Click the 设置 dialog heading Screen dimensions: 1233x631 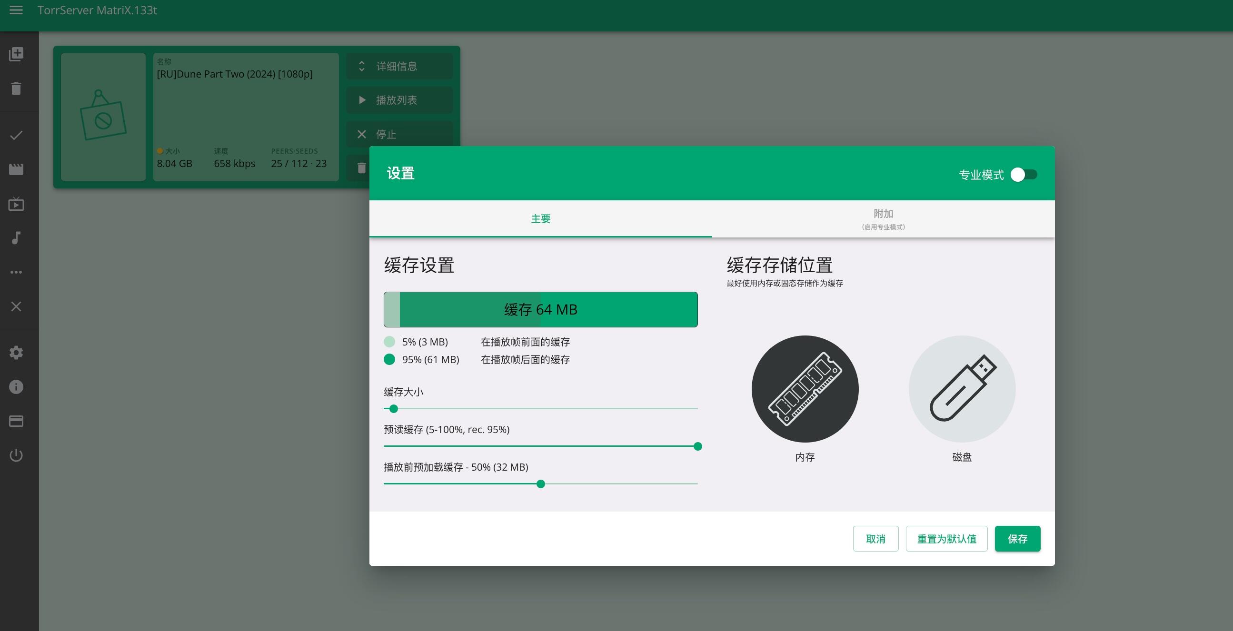click(x=401, y=173)
